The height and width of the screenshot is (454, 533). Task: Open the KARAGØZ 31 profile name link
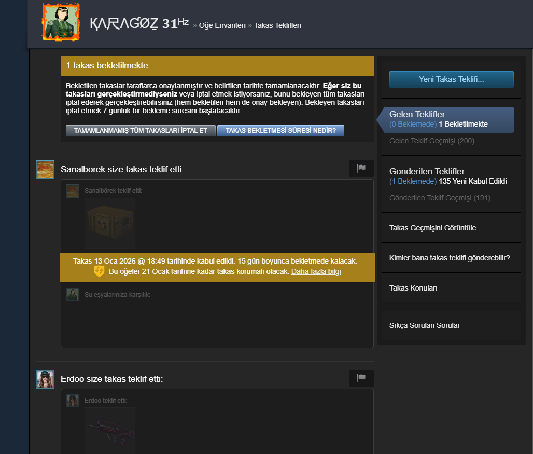[x=139, y=24]
